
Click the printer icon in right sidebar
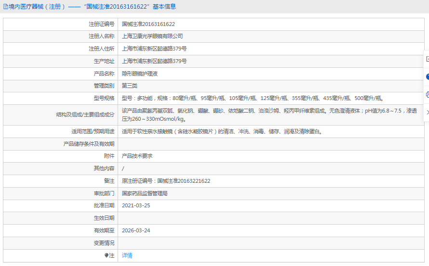(x=427, y=94)
